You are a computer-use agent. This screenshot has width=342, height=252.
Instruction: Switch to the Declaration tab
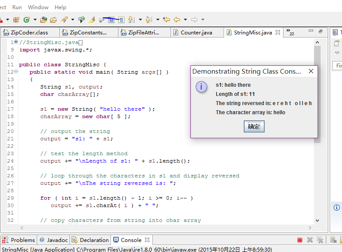coord(90,240)
